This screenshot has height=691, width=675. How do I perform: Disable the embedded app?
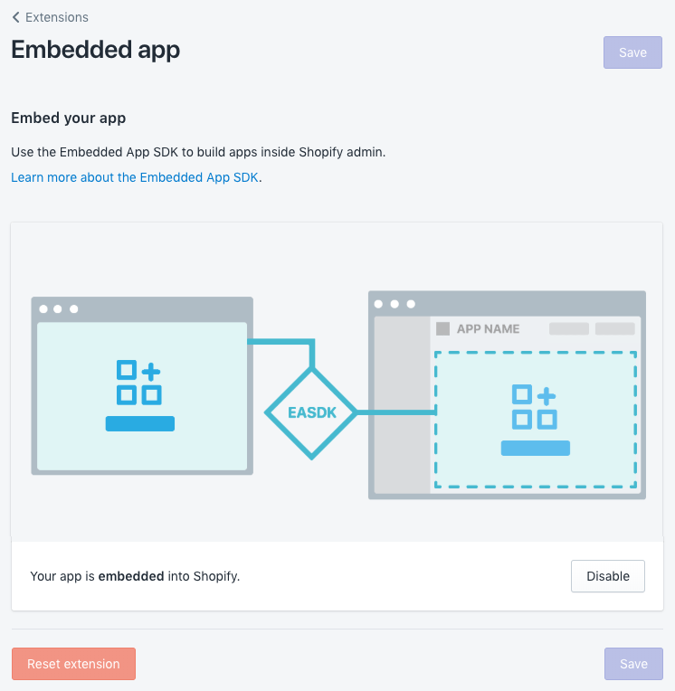607,576
